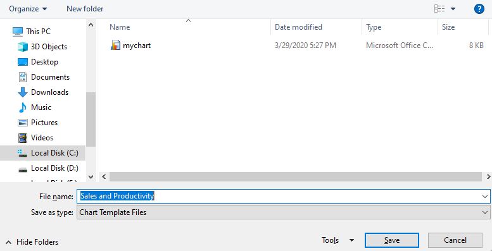Open the view options dropdown arrow

(x=453, y=9)
